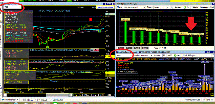
Task: Click the green IEC 50.00% bar
Action: (125, 32)
